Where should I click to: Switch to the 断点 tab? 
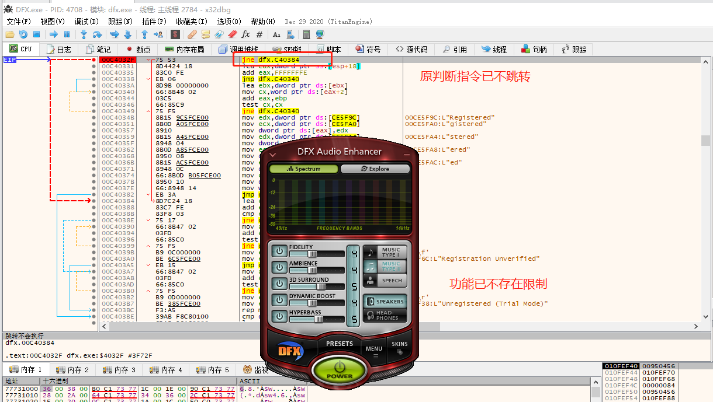(138, 50)
